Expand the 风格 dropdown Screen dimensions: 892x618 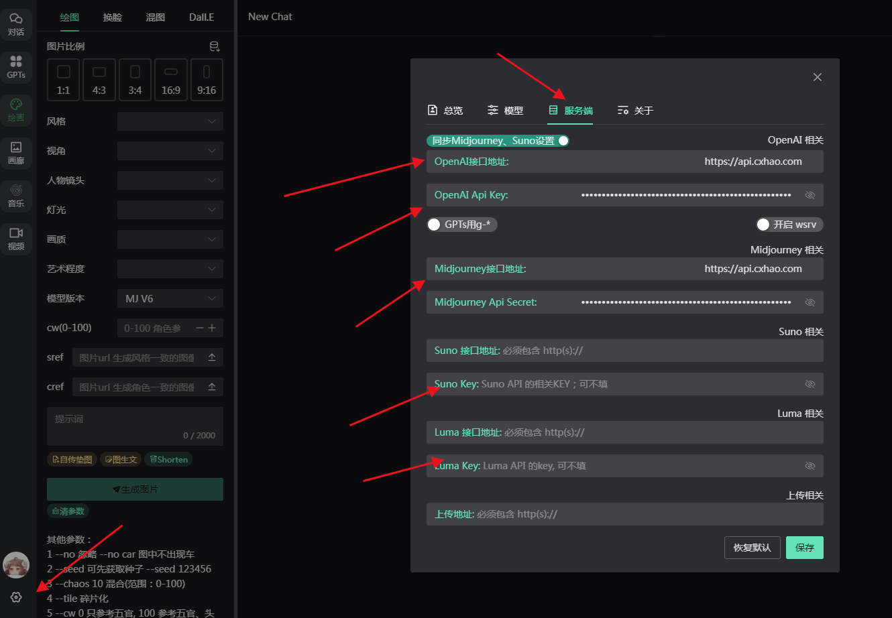tap(170, 121)
